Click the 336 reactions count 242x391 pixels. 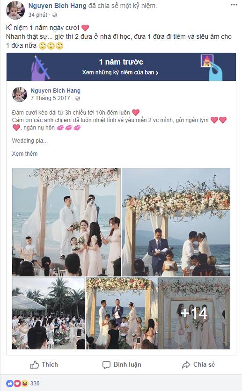(35, 383)
